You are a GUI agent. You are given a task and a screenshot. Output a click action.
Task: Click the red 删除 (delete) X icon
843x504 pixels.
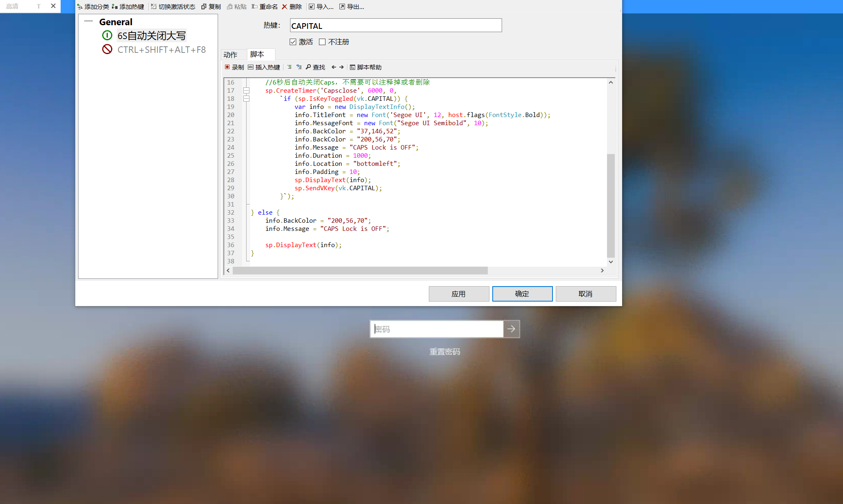click(284, 7)
